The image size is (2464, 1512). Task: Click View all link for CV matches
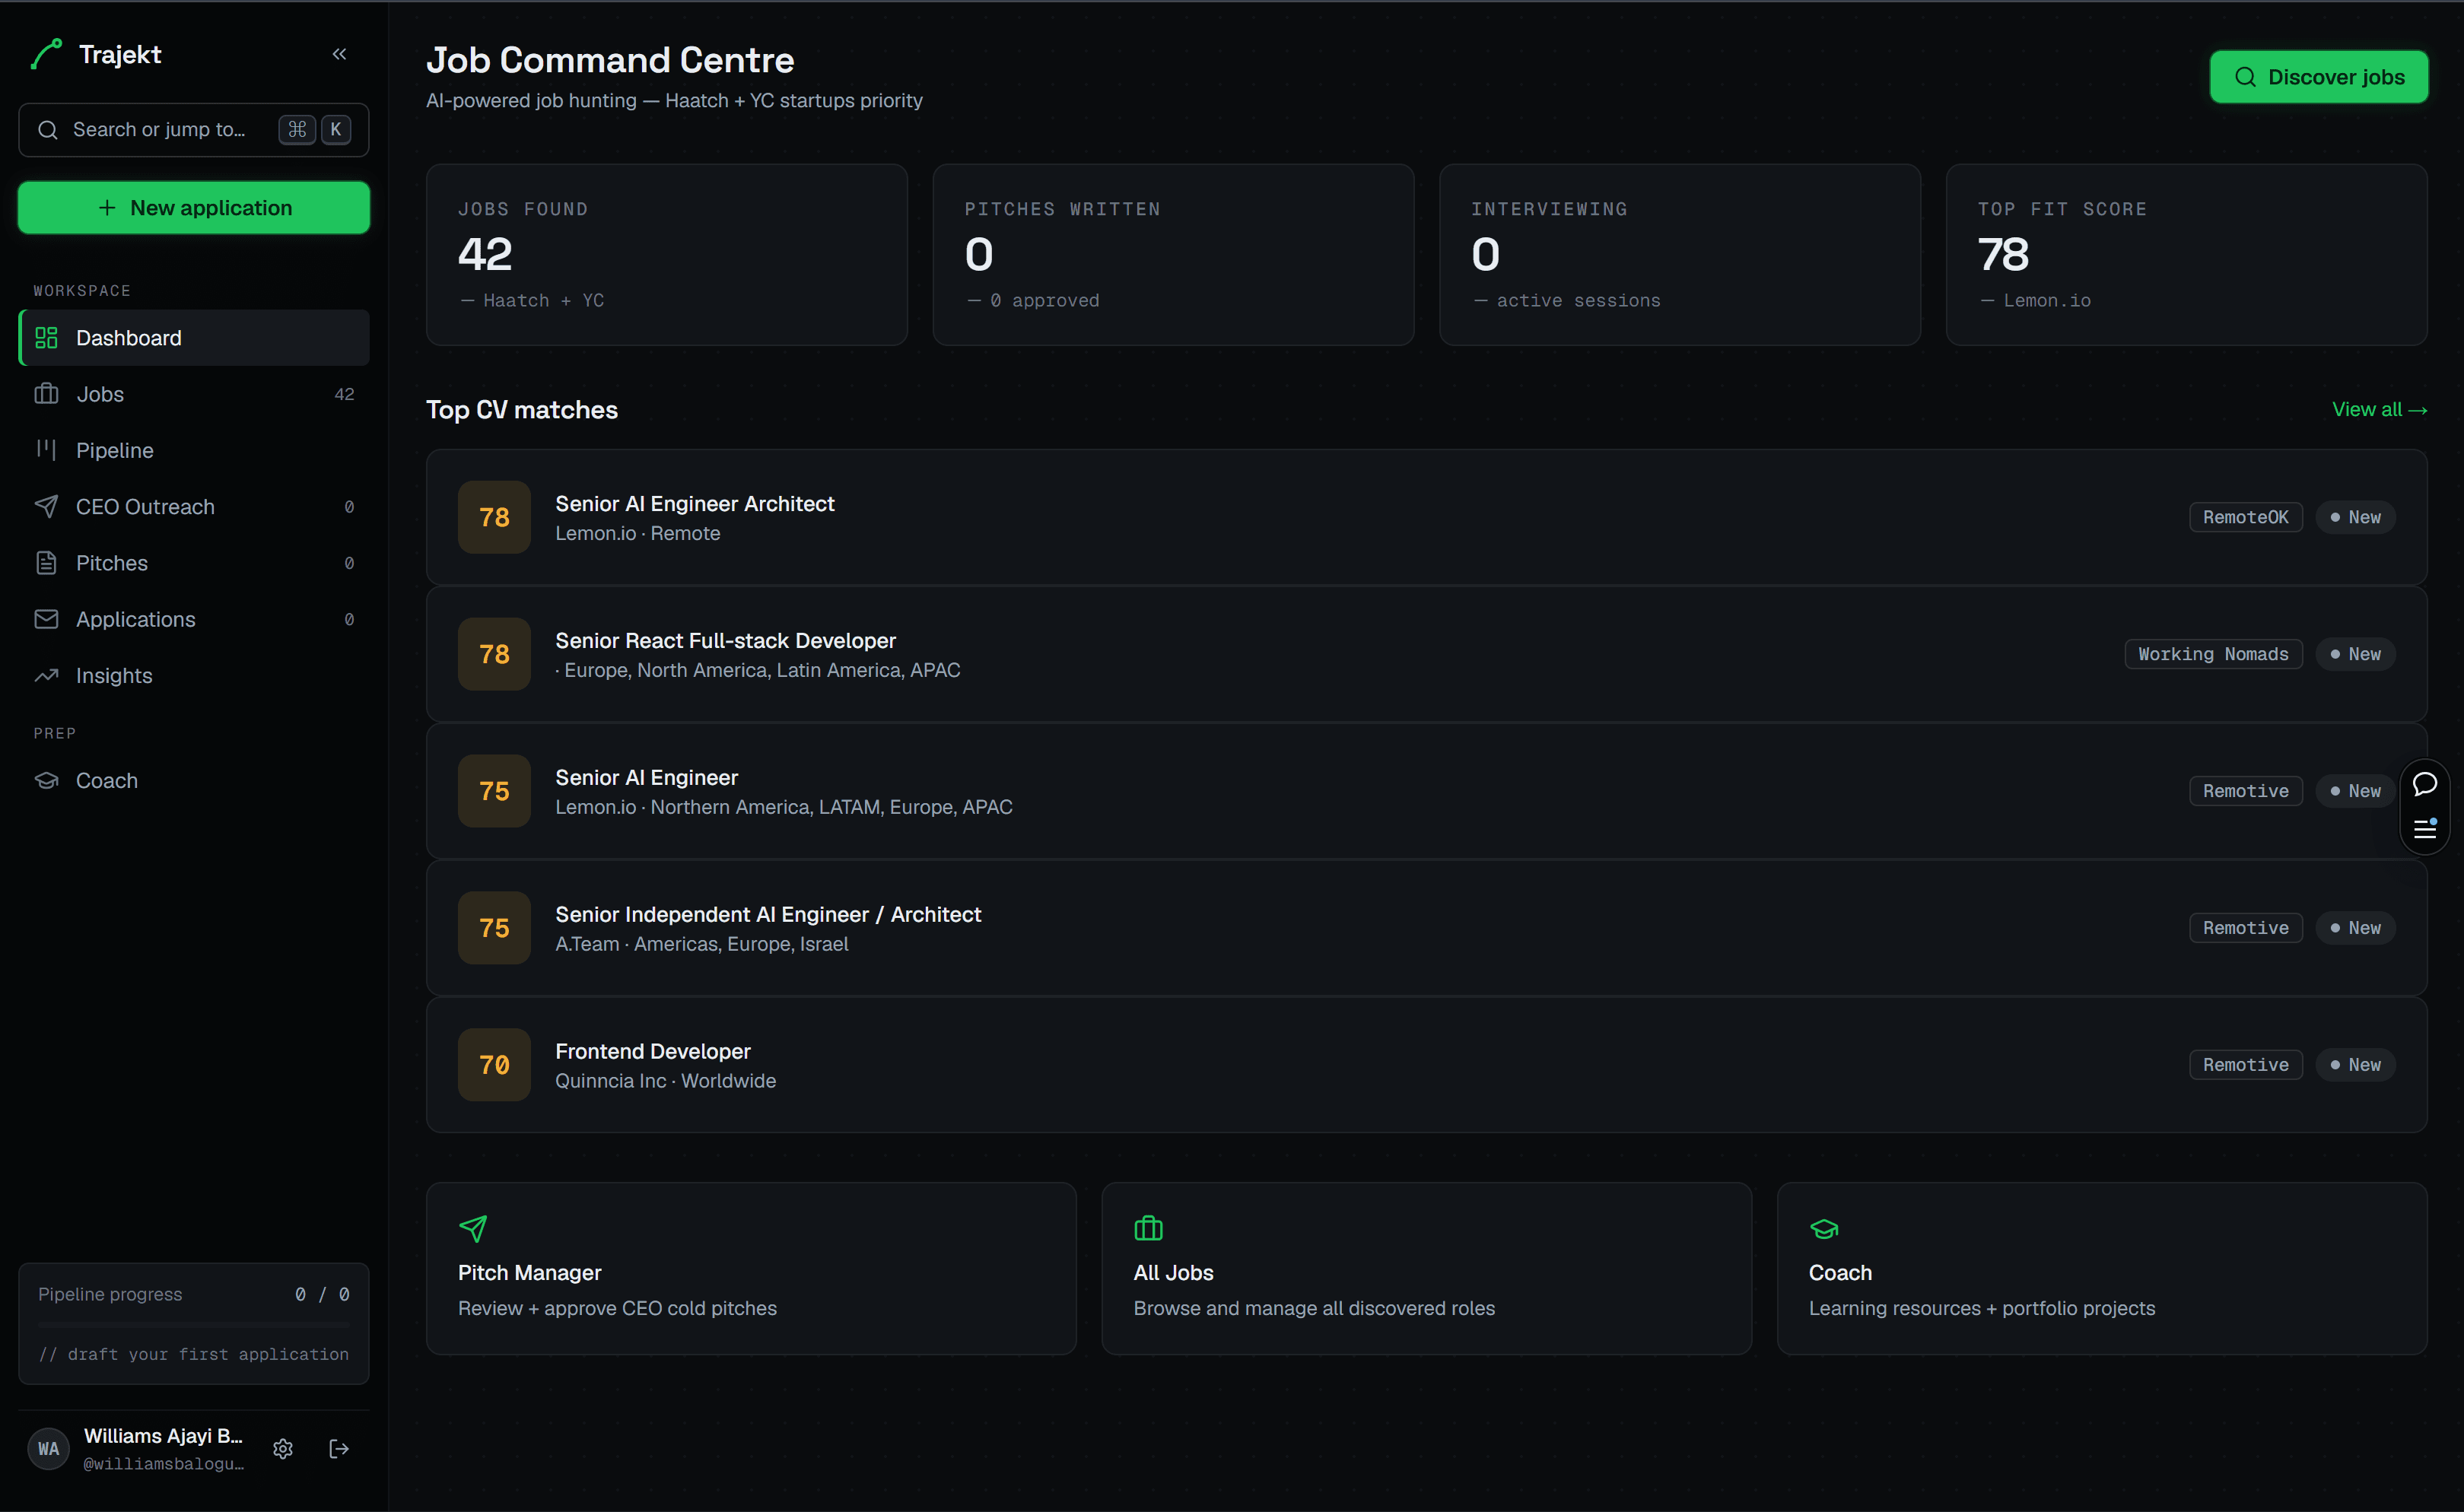pyautogui.click(x=2379, y=410)
